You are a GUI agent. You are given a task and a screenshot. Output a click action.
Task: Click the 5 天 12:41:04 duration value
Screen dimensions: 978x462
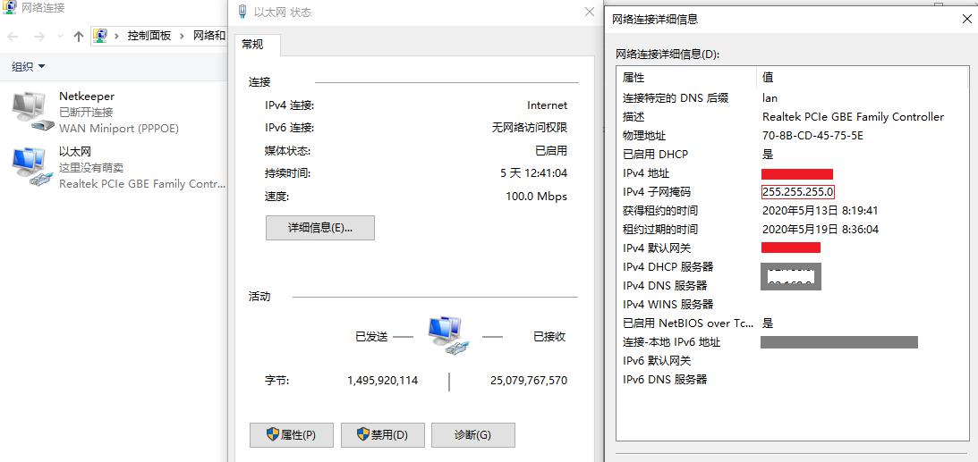534,173
